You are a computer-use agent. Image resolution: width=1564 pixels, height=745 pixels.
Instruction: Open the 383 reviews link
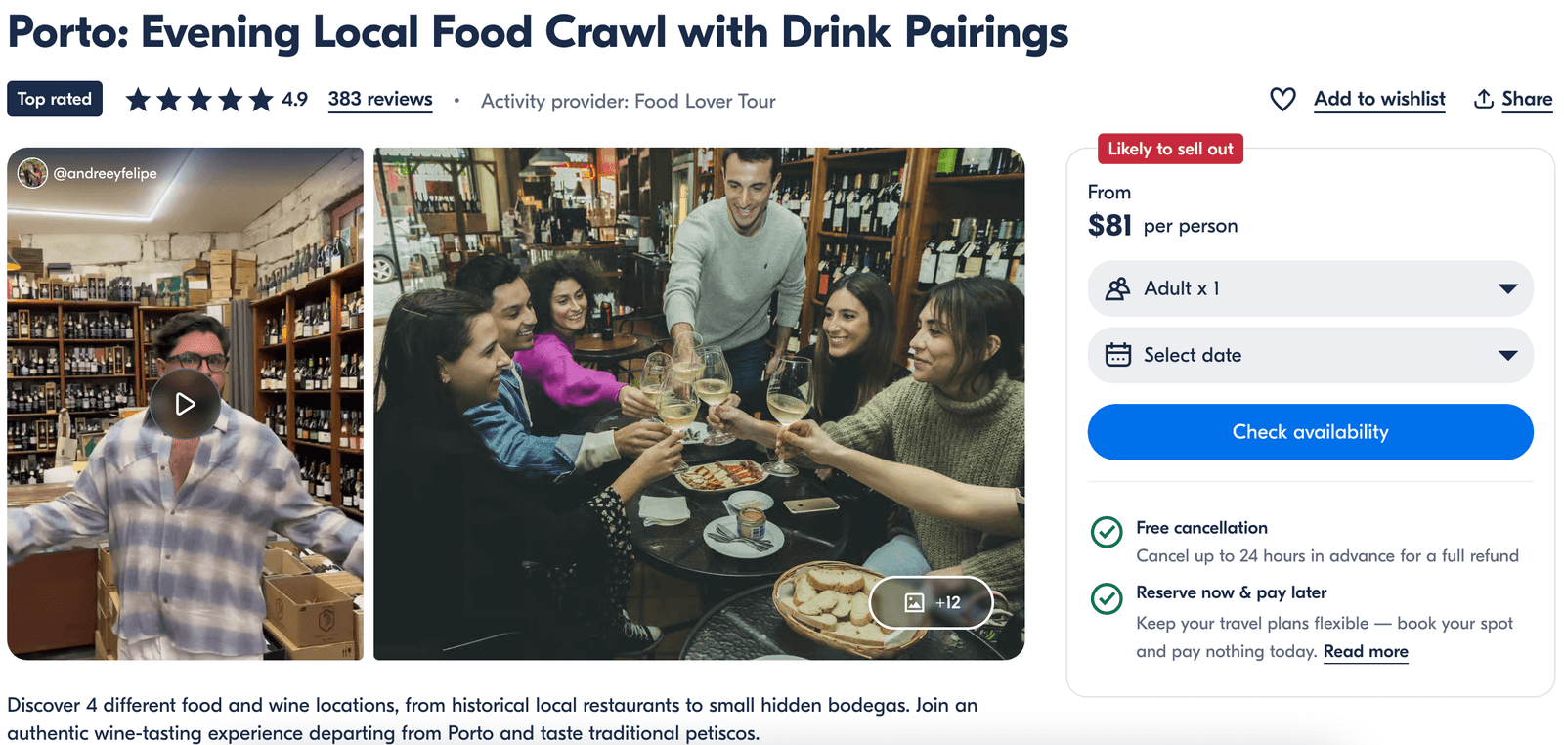click(379, 99)
